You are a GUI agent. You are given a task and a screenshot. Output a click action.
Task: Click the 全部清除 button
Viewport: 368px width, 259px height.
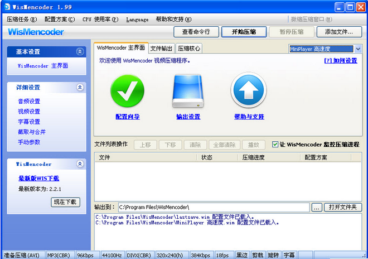[224, 145]
